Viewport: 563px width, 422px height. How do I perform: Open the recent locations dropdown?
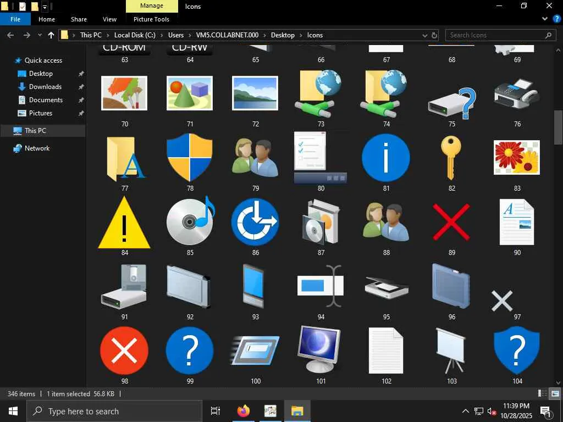click(x=40, y=35)
